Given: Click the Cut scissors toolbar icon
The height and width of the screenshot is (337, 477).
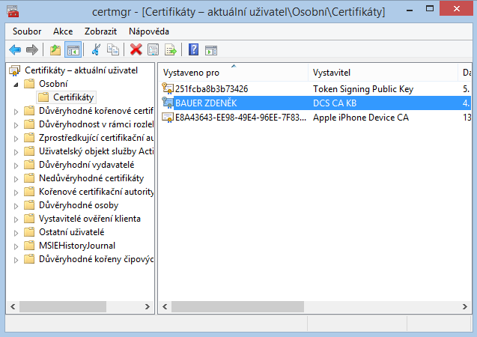Looking at the screenshot, I should [x=96, y=50].
